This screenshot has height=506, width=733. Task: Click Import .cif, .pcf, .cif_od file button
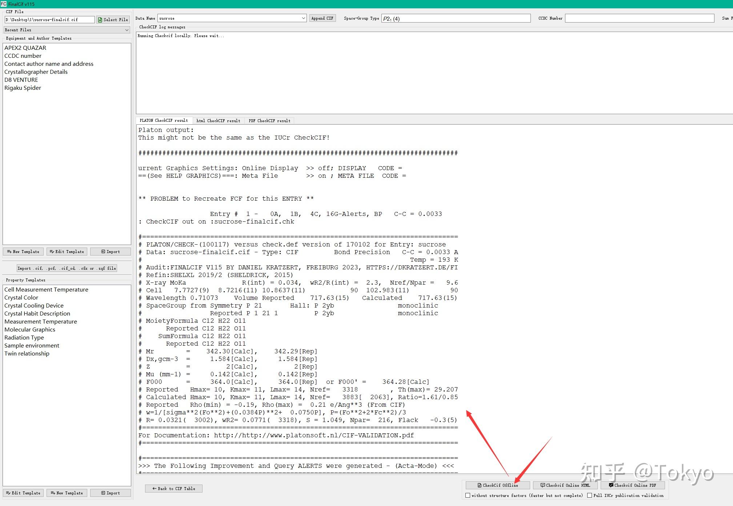pyautogui.click(x=67, y=268)
